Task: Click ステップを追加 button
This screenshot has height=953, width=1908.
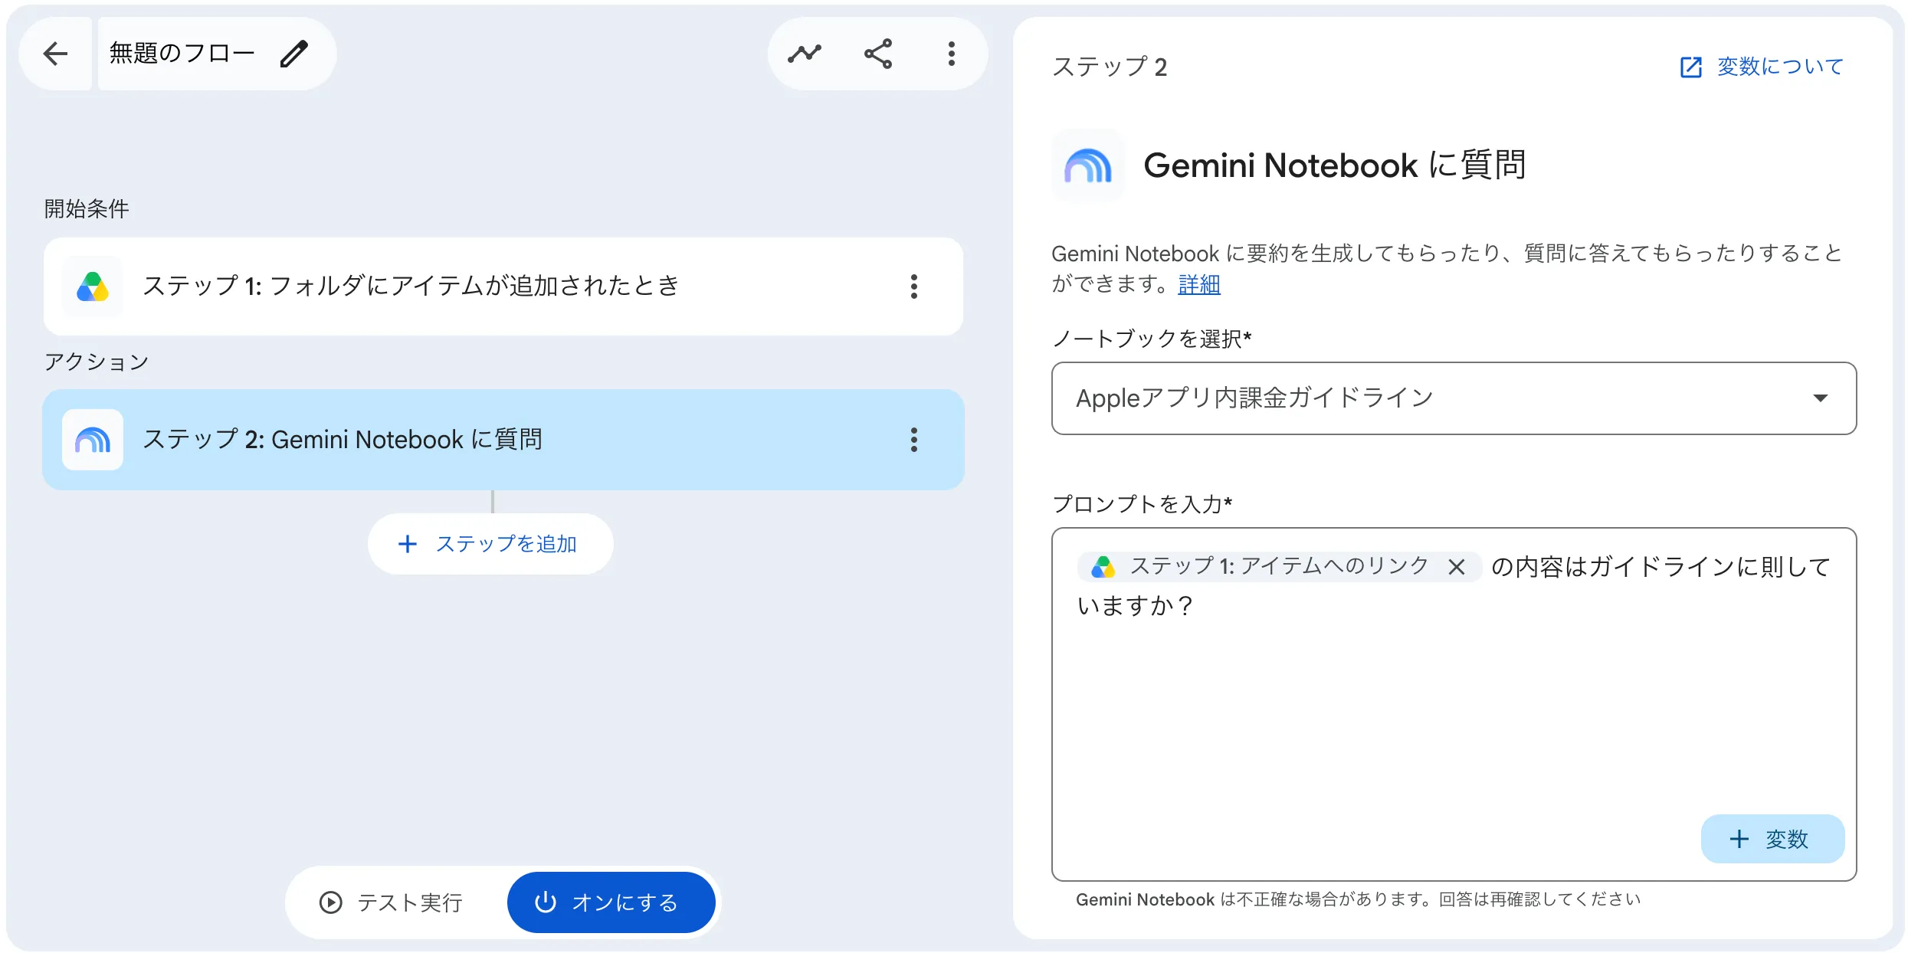Action: pos(490,544)
